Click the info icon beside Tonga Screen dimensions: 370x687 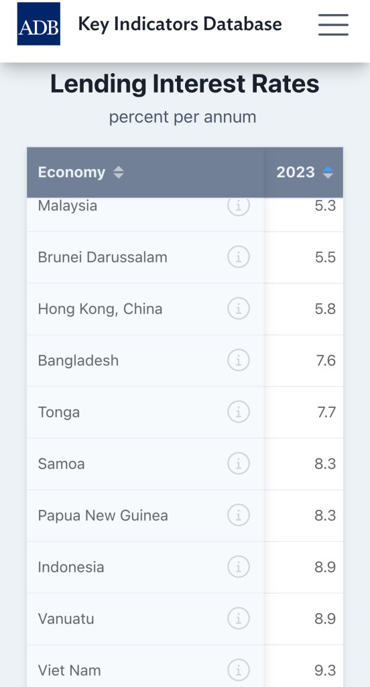tap(239, 412)
